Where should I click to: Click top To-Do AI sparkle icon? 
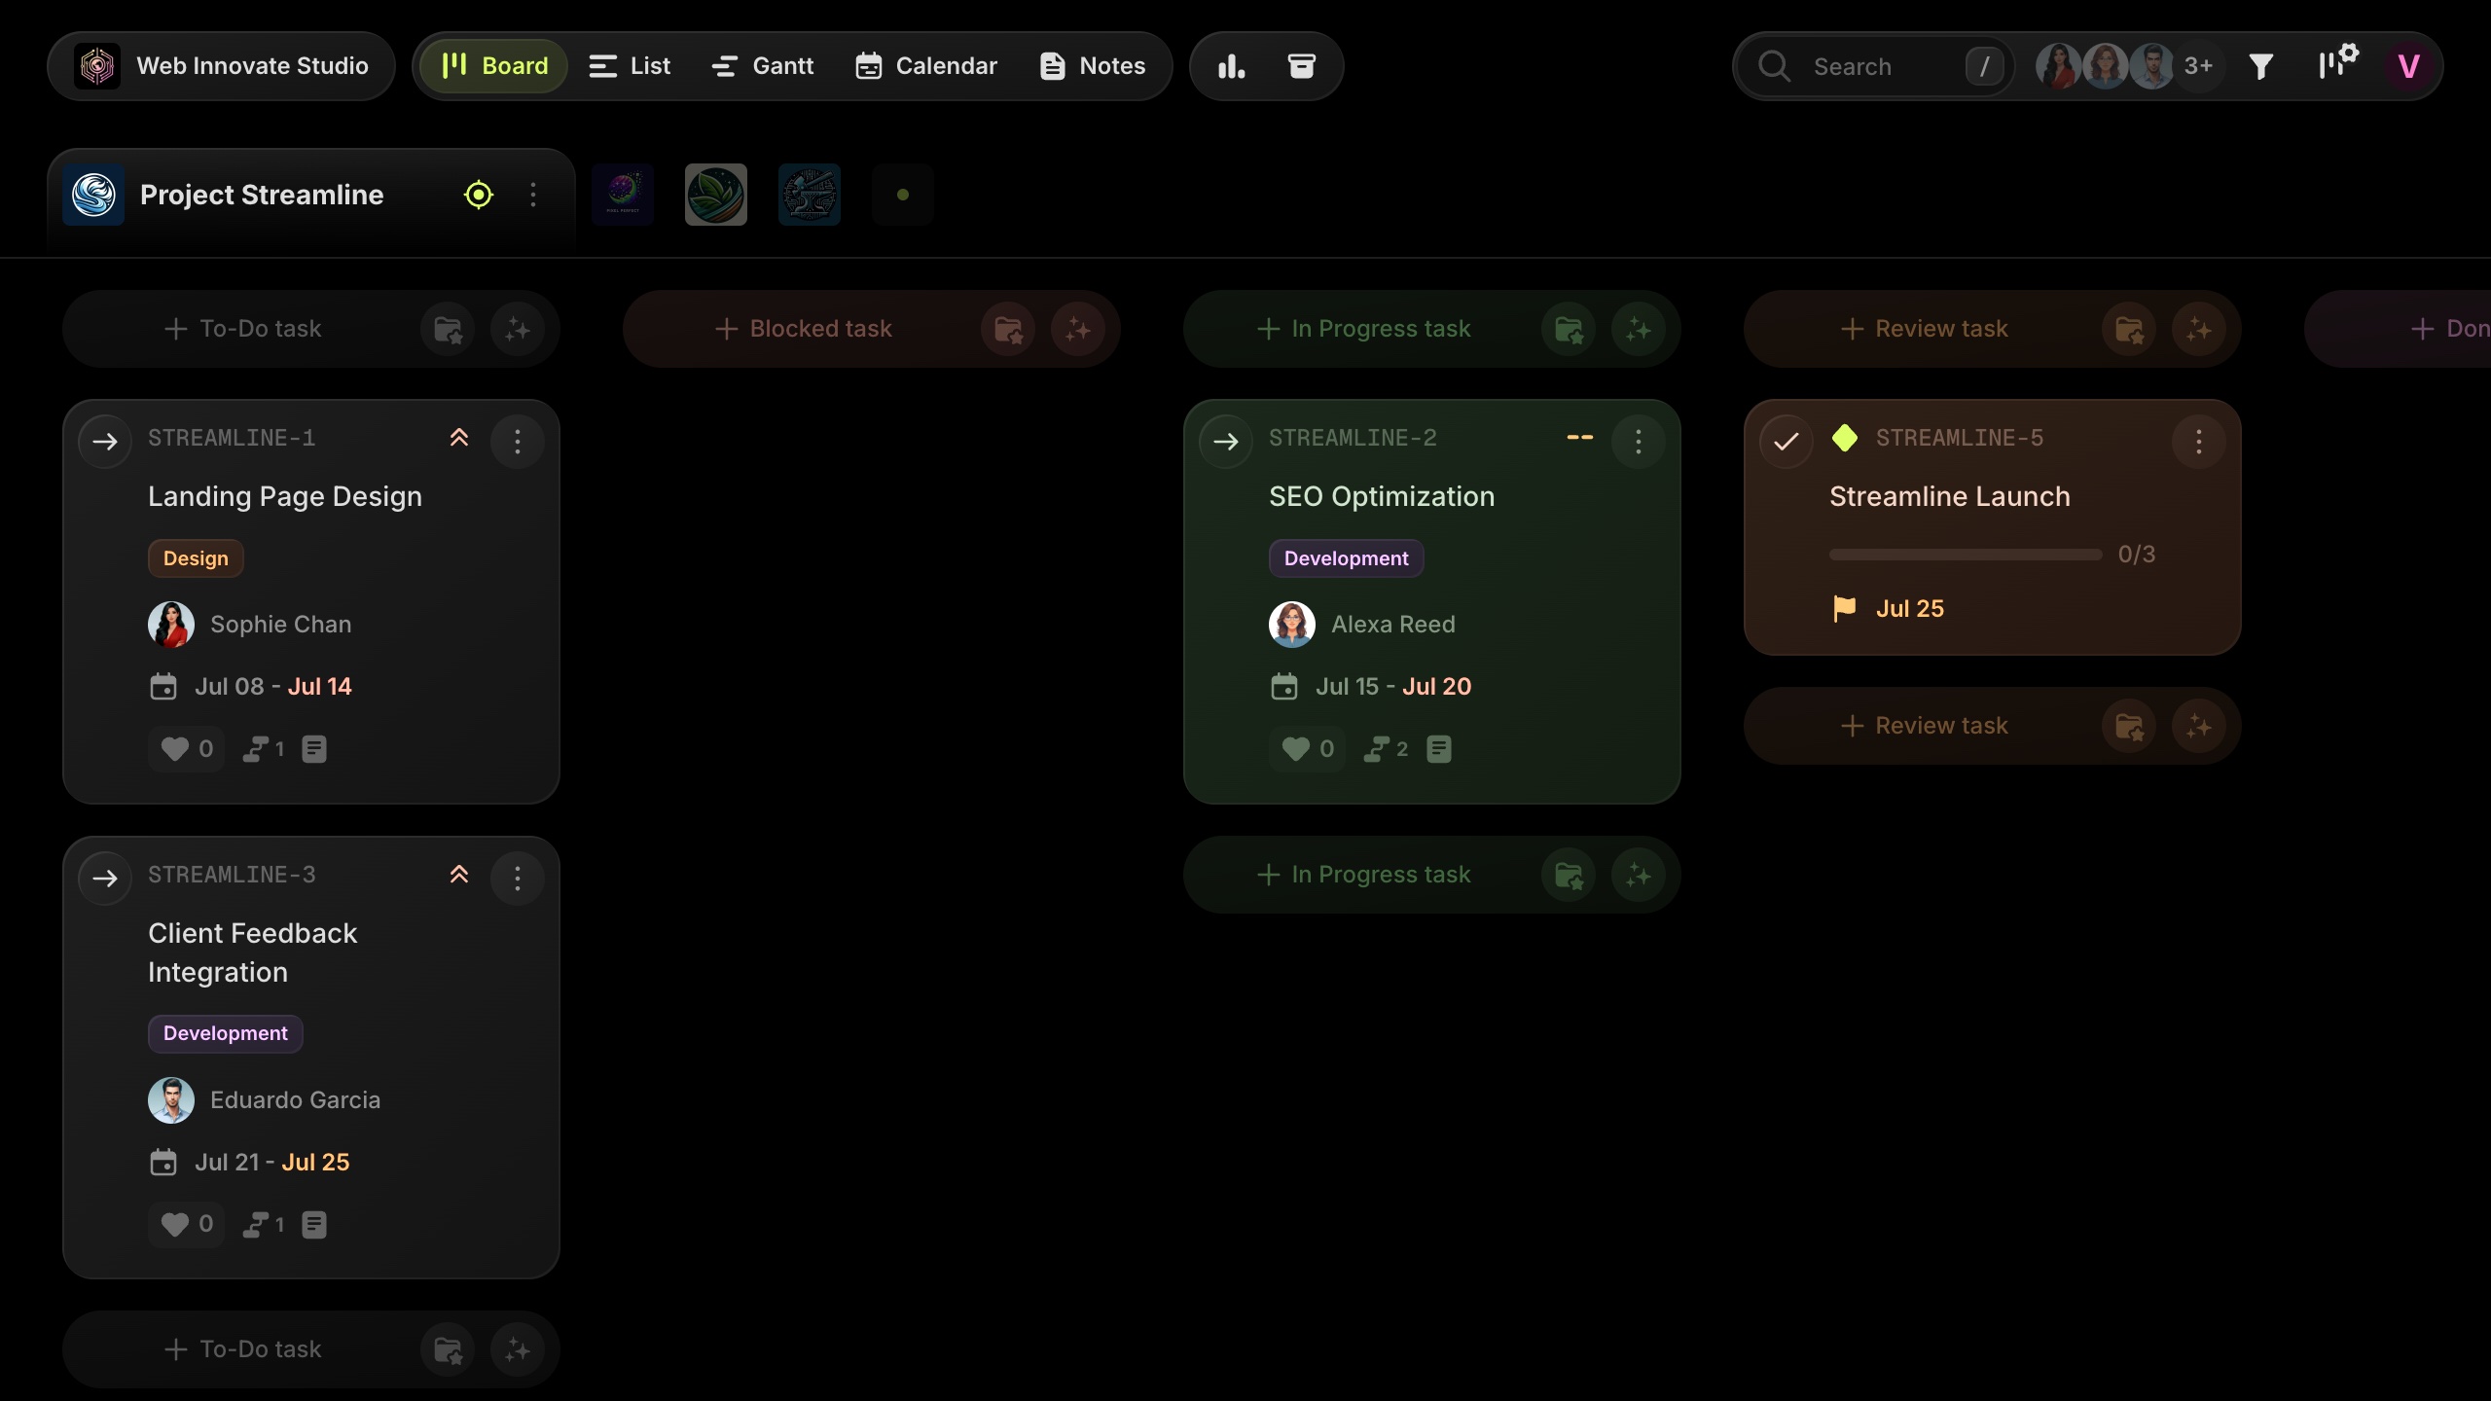[x=518, y=330]
